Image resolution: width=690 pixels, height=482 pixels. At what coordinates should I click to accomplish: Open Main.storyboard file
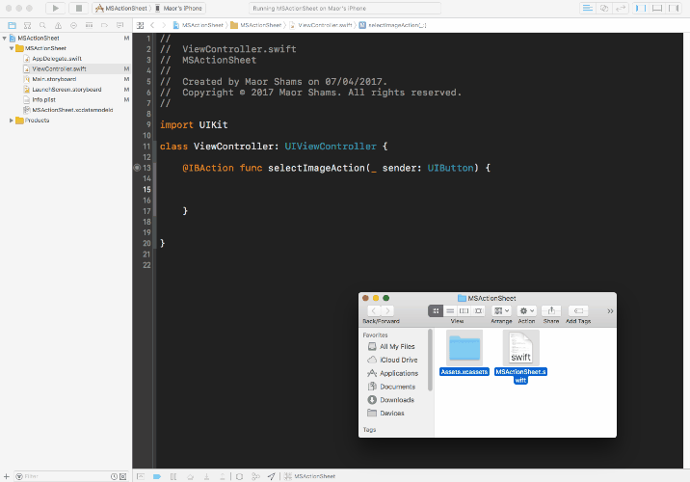(54, 79)
